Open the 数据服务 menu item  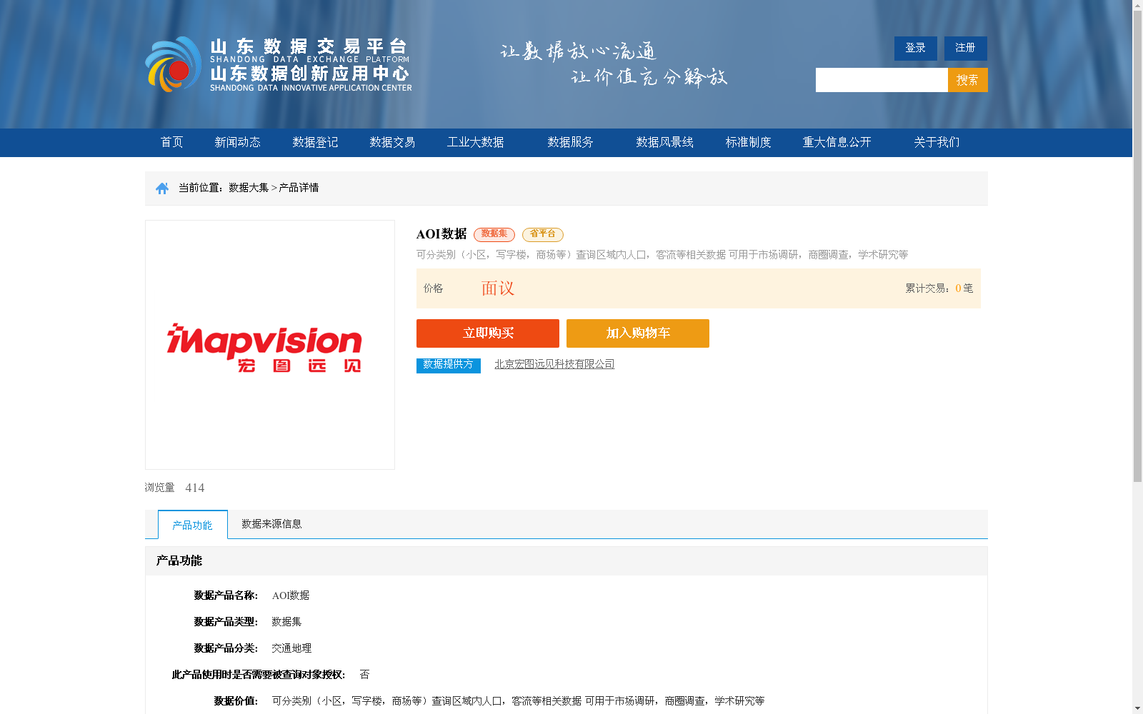click(x=570, y=142)
